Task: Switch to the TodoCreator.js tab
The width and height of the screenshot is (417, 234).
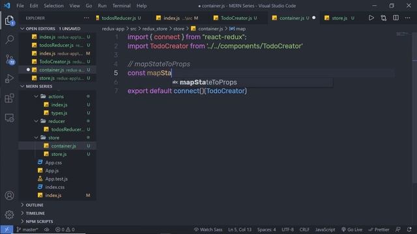Action: click(x=236, y=18)
